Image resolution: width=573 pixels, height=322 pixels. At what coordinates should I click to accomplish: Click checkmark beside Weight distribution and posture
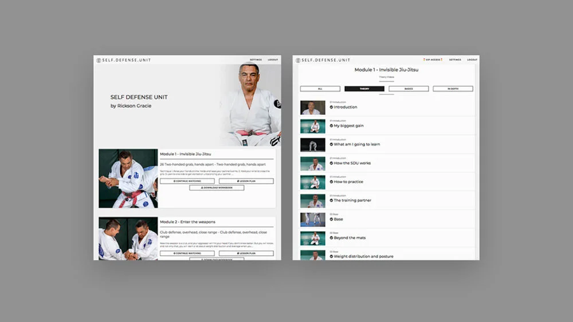coord(331,257)
